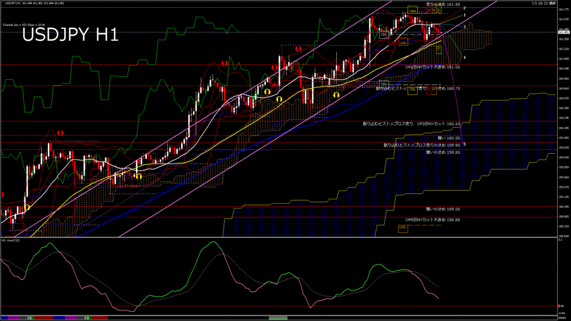Viewport: 571px width, 321px height.
Task: Click the H1 macd (12) indicator label
Action: [11, 240]
